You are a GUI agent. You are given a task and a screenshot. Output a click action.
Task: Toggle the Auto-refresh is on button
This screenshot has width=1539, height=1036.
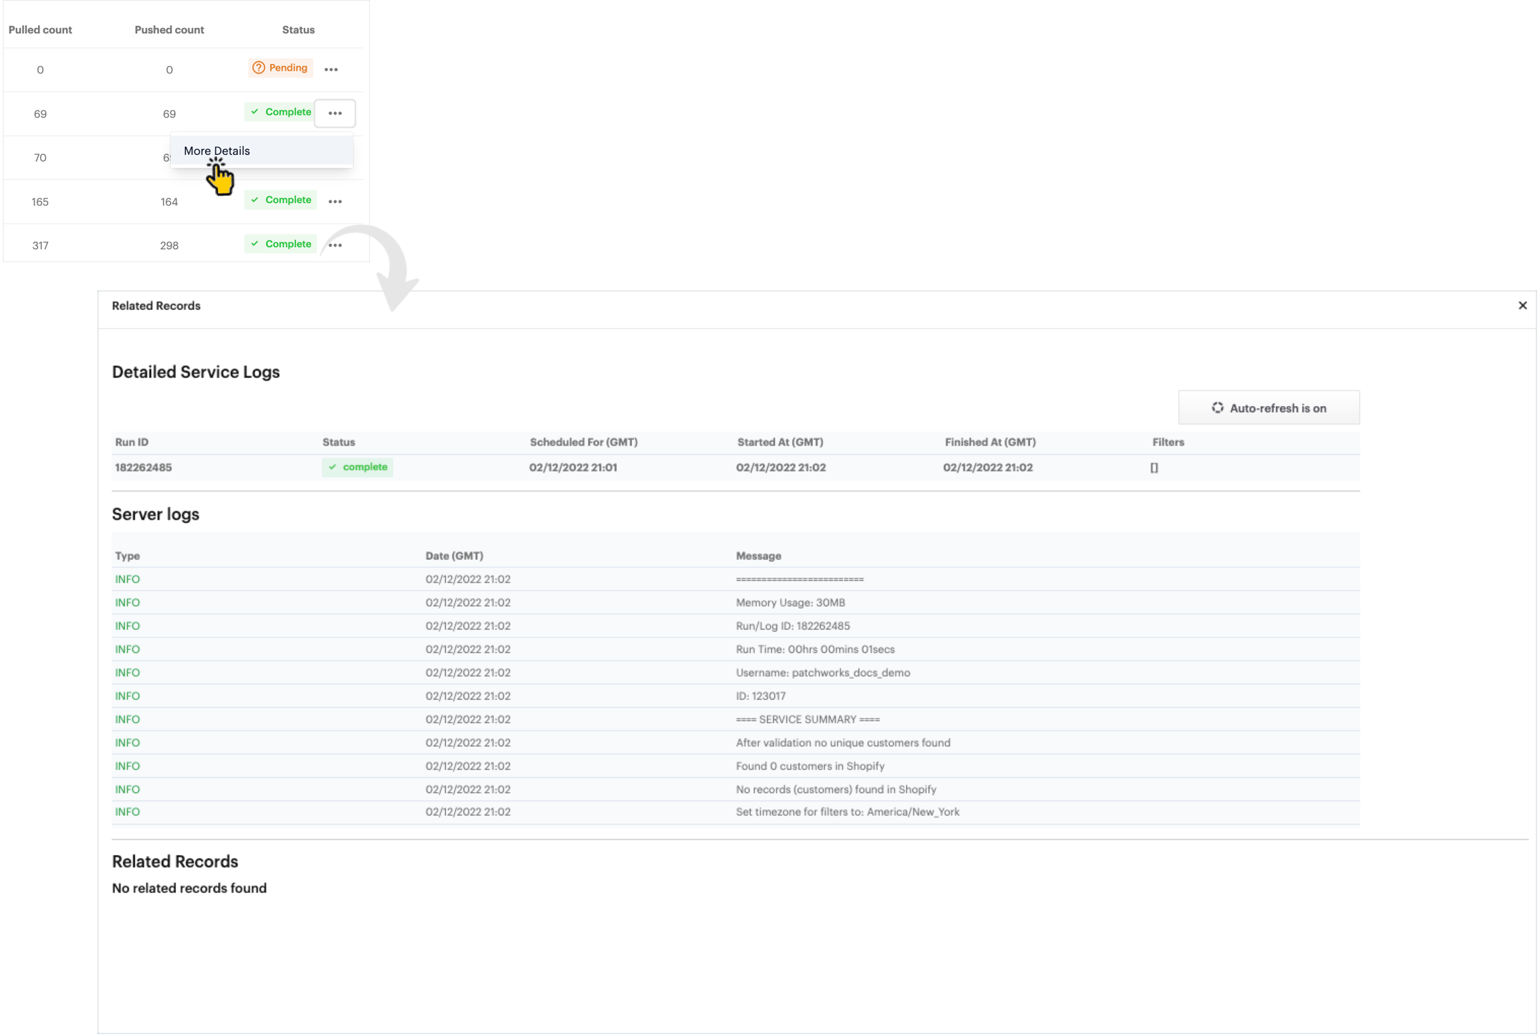(x=1268, y=408)
